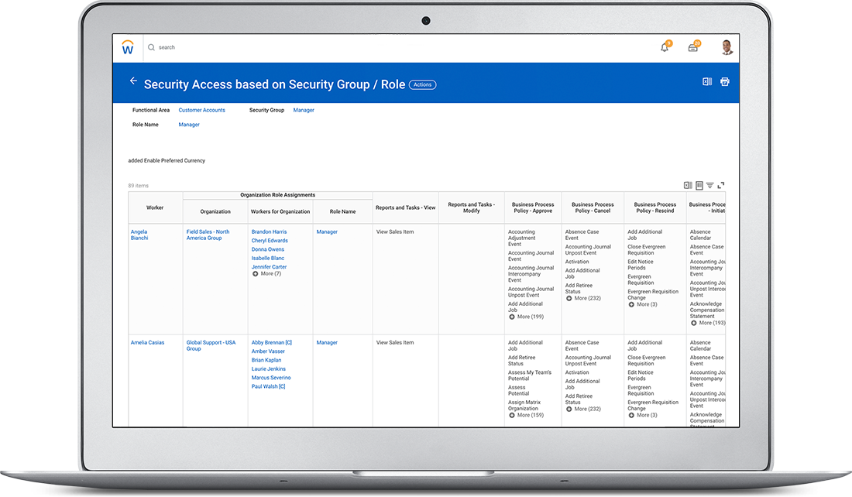Toggle fullscreen table view icon
This screenshot has height=497, width=852.
click(x=721, y=185)
